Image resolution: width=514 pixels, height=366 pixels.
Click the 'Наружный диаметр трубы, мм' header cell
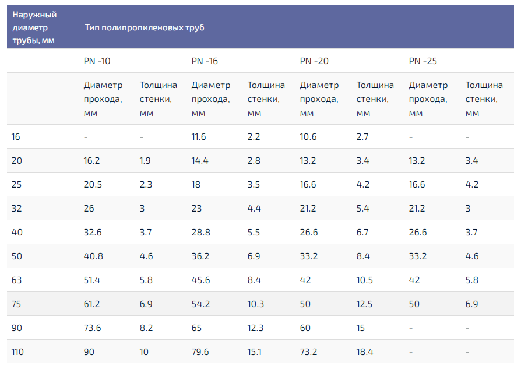tap(35, 27)
